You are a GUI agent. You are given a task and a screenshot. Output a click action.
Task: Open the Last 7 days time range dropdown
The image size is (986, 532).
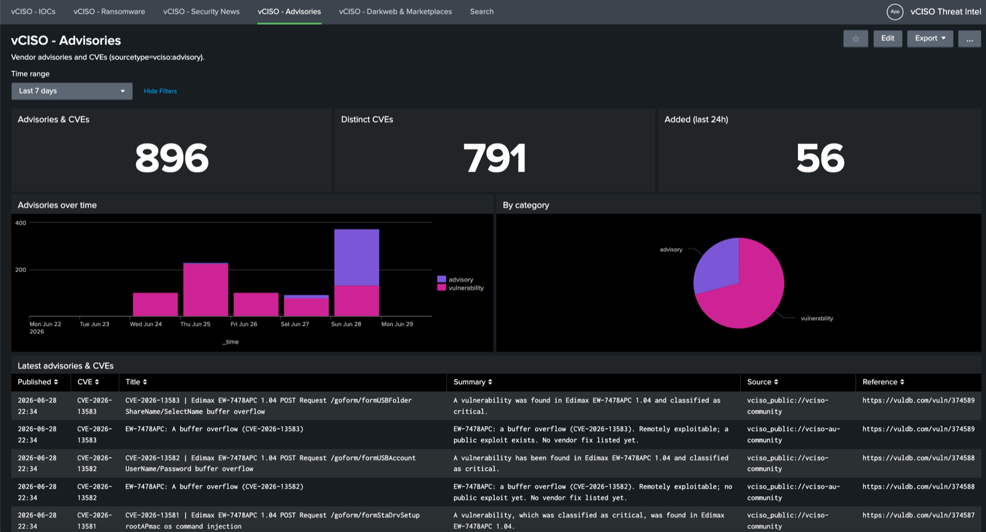click(x=72, y=91)
